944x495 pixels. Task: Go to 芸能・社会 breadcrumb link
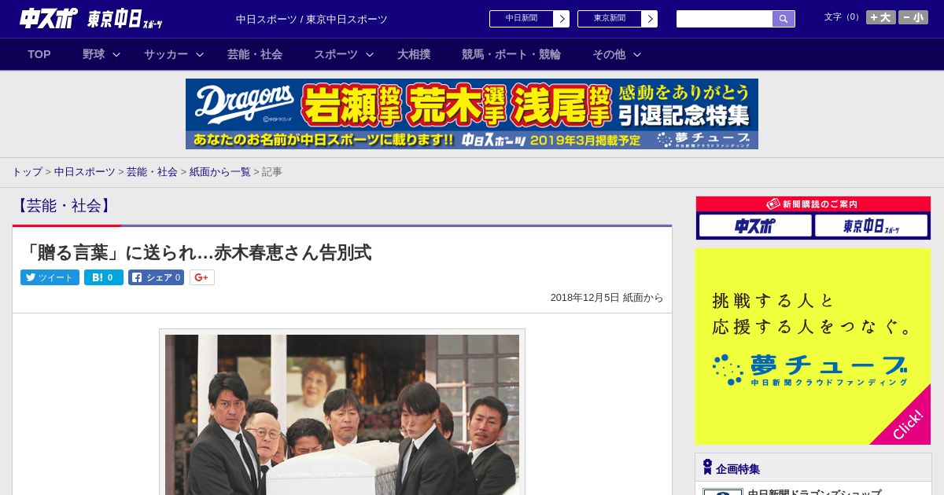(x=152, y=171)
